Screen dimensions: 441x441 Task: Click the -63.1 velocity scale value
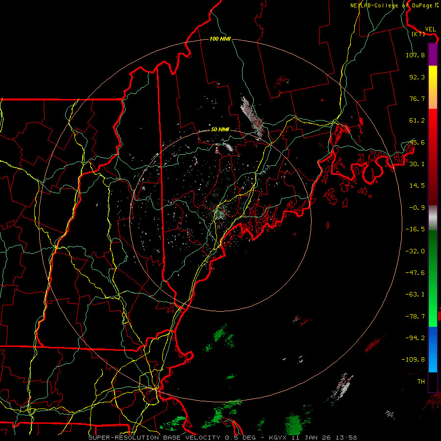pos(415,294)
